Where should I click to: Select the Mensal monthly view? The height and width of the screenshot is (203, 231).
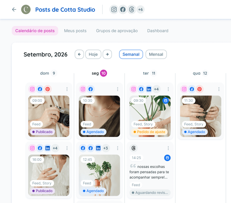[x=156, y=54]
